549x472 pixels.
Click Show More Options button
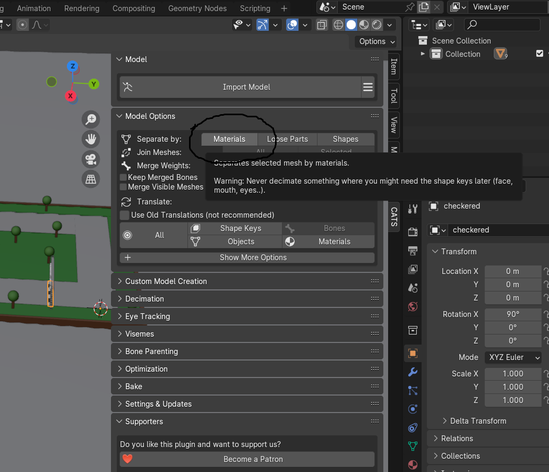coord(247,258)
